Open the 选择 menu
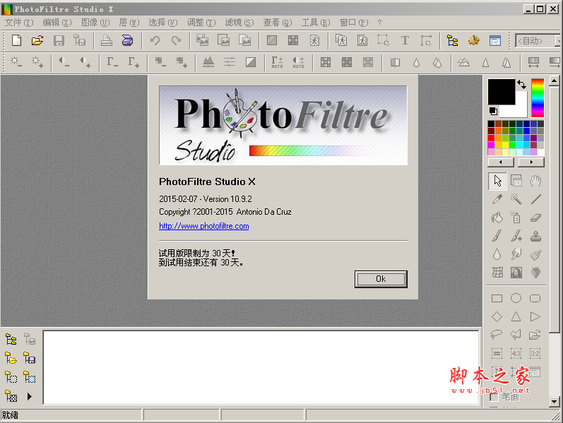The width and height of the screenshot is (563, 423). (163, 23)
